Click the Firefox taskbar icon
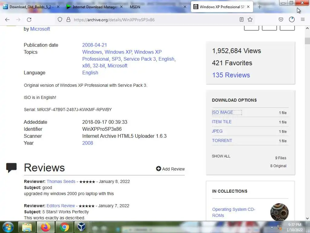The width and height of the screenshot is (310, 233). pos(45,227)
